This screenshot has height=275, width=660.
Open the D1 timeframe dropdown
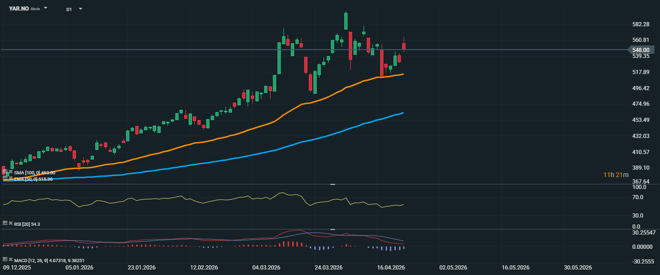point(81,9)
